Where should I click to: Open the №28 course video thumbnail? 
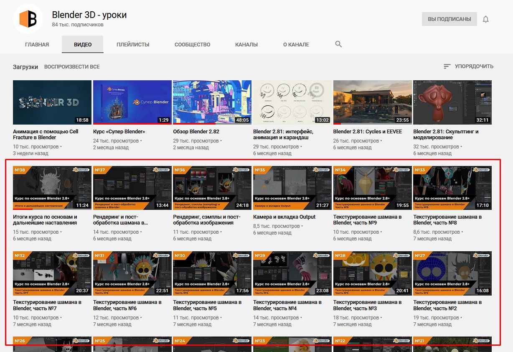[x=373, y=273]
